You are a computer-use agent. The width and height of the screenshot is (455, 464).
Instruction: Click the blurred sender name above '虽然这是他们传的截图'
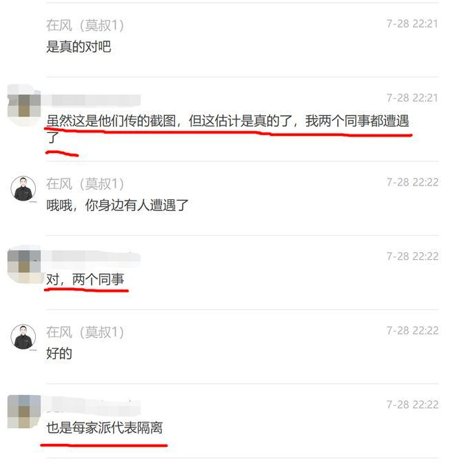93,101
